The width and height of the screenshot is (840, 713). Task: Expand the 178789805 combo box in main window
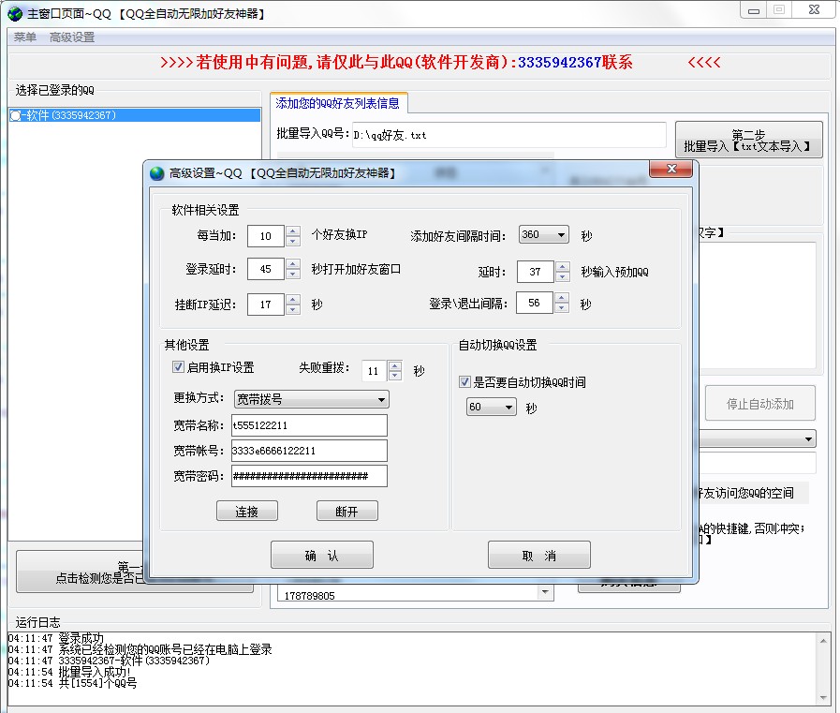click(x=545, y=592)
